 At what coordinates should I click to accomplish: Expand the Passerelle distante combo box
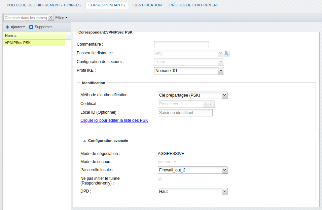(x=221, y=53)
